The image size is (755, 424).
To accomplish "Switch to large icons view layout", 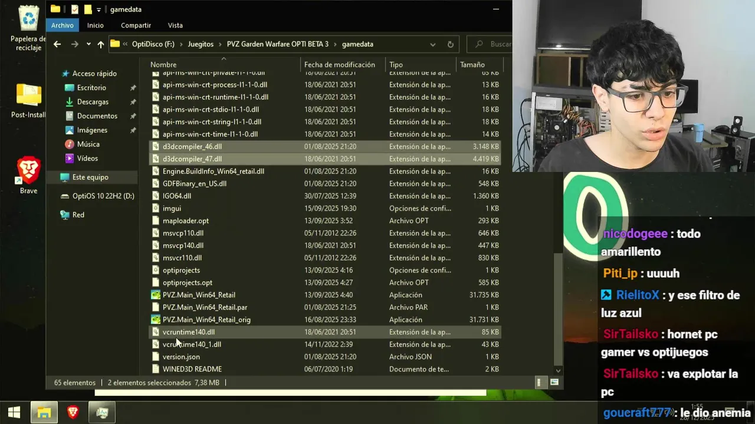I will tap(554, 383).
